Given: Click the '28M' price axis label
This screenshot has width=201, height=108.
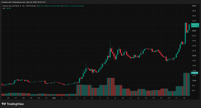Looking at the screenshot, I should click(194, 36).
